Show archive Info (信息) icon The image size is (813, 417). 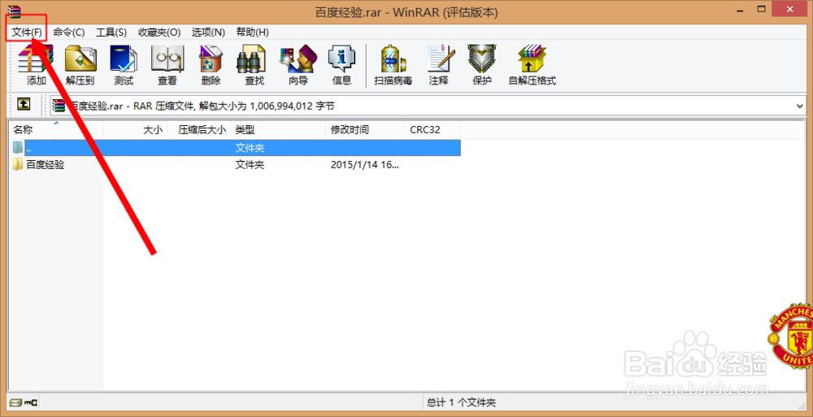pos(341,65)
